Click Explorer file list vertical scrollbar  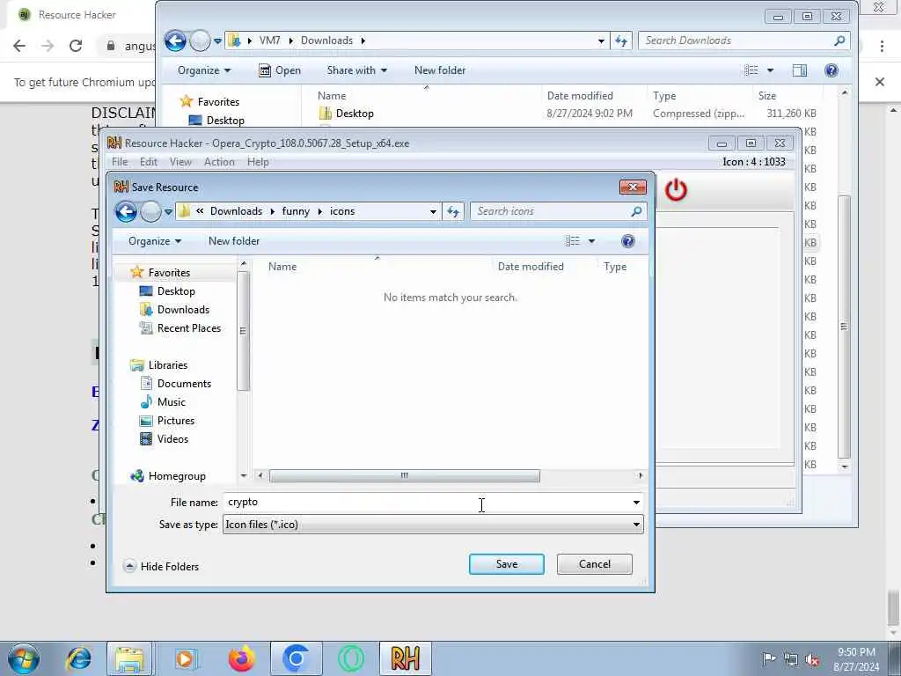844,327
